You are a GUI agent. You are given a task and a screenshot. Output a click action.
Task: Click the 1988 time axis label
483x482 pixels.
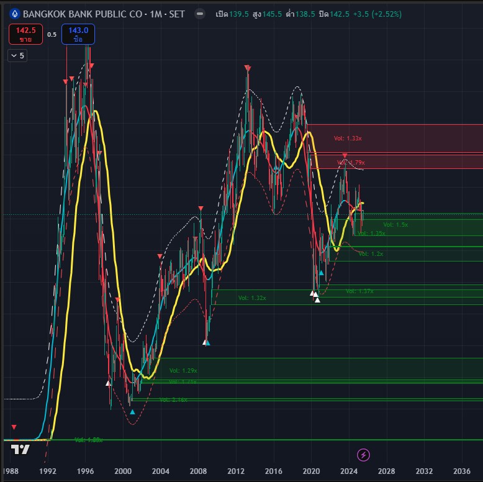pyautogui.click(x=11, y=471)
